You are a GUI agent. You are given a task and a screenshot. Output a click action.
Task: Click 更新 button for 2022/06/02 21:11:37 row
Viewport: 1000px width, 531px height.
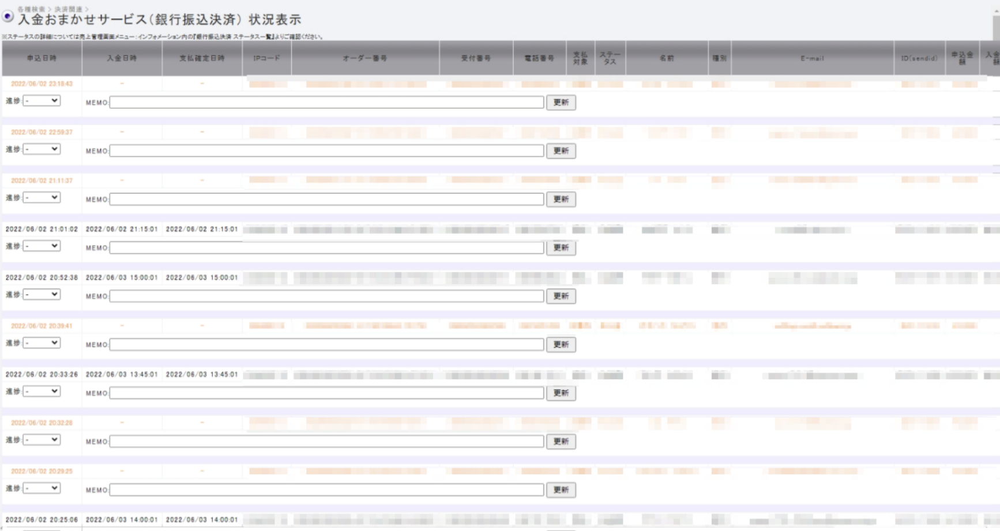561,199
